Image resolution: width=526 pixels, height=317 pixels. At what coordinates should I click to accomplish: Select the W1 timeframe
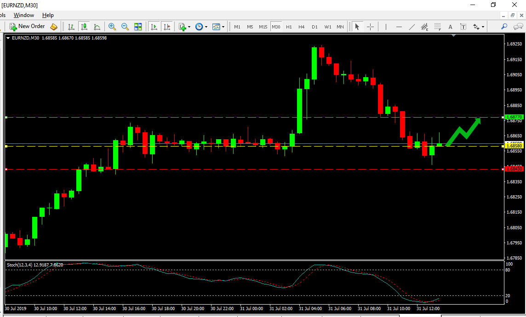point(328,27)
